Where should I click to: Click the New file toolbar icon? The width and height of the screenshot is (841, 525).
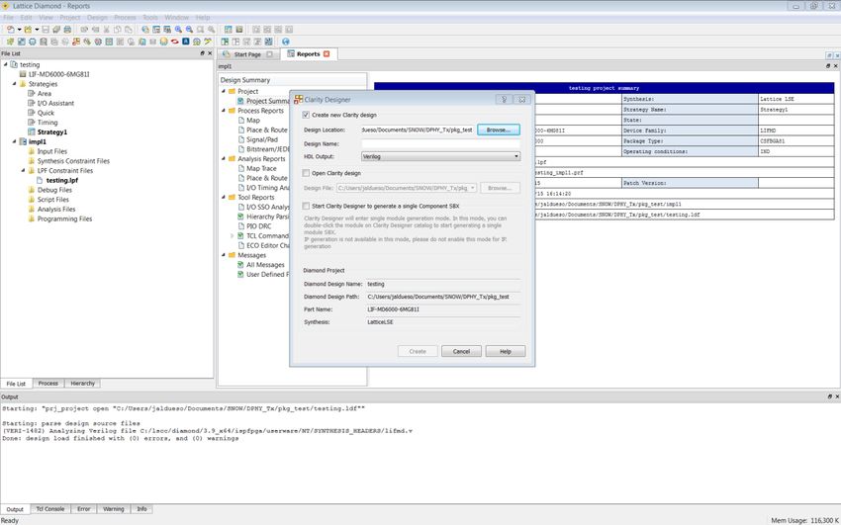(x=10, y=30)
